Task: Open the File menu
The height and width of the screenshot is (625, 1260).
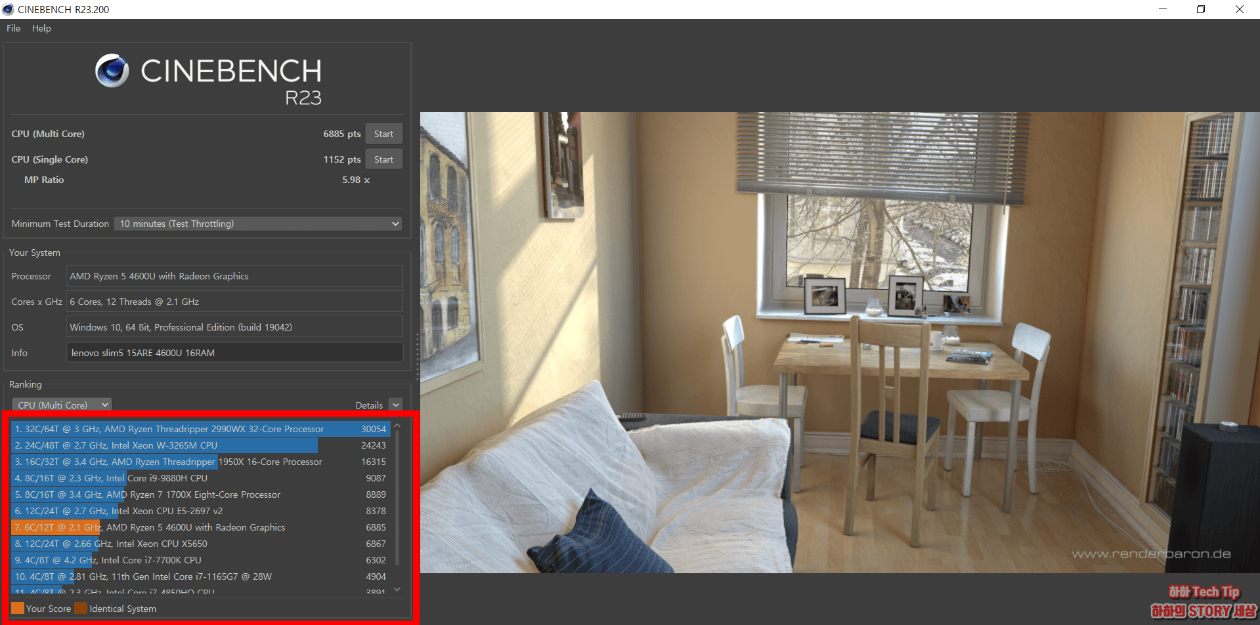Action: click(14, 28)
